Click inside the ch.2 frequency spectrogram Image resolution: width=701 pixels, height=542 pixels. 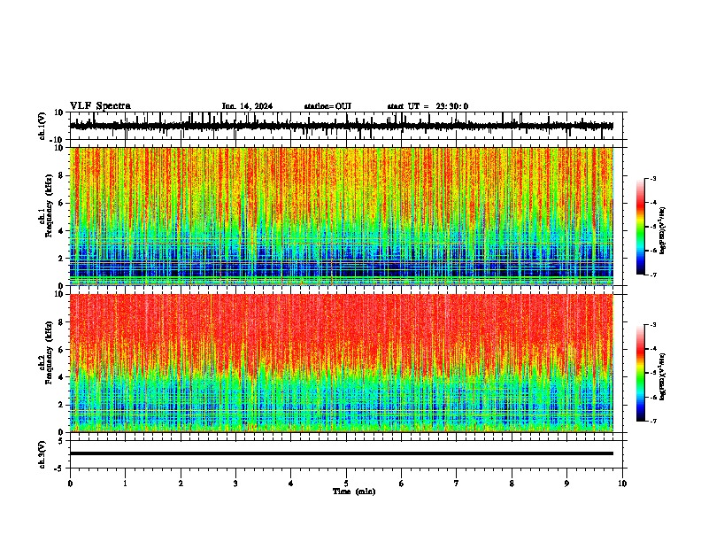(341, 363)
